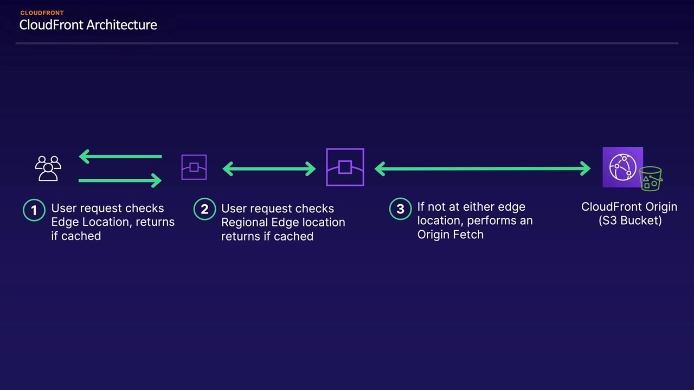Click the "CloudFront Architecture" slide title
The height and width of the screenshot is (390, 694).
tap(88, 25)
